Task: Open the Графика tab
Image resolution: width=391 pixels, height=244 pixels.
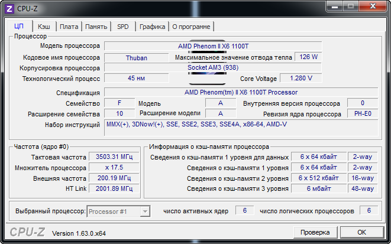Action: [152, 27]
